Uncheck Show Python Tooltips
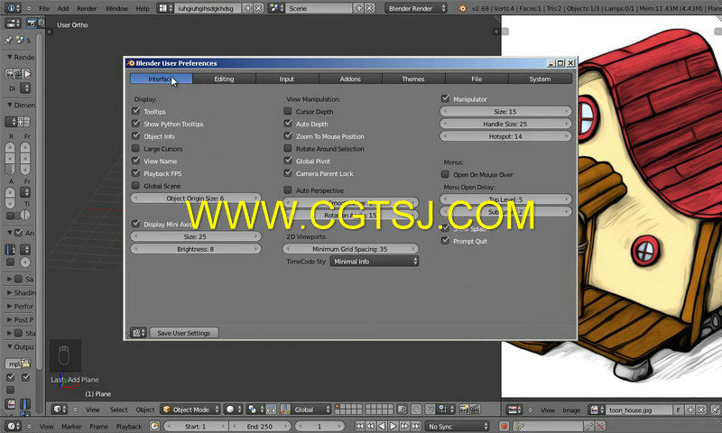Image resolution: width=722 pixels, height=433 pixels. click(135, 124)
